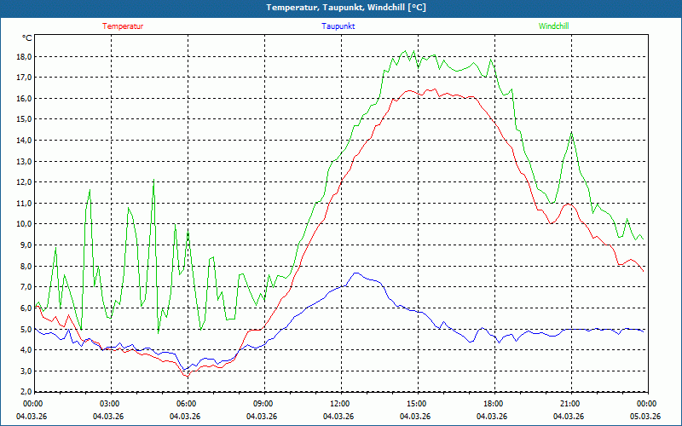Select the 2,0 y-axis label
The width and height of the screenshot is (682, 426).
tap(25, 392)
